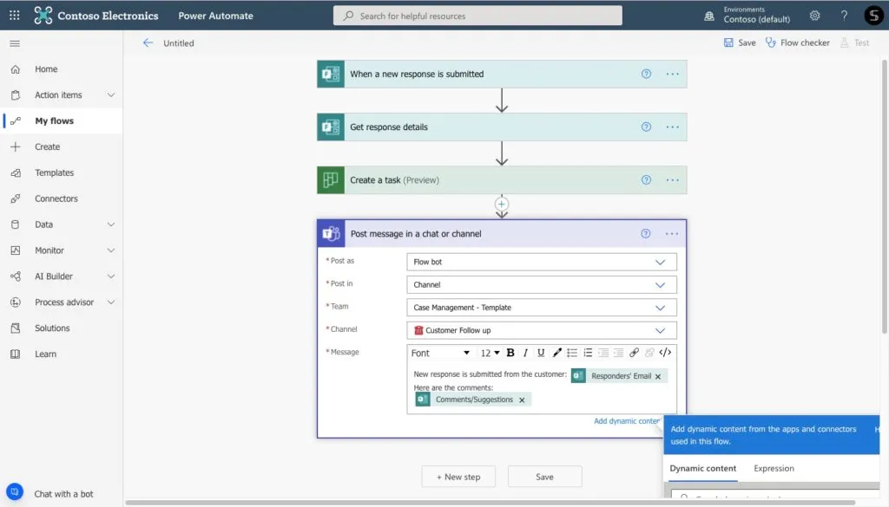Click '+ New step' button
The width and height of the screenshot is (889, 507).
pyautogui.click(x=458, y=477)
